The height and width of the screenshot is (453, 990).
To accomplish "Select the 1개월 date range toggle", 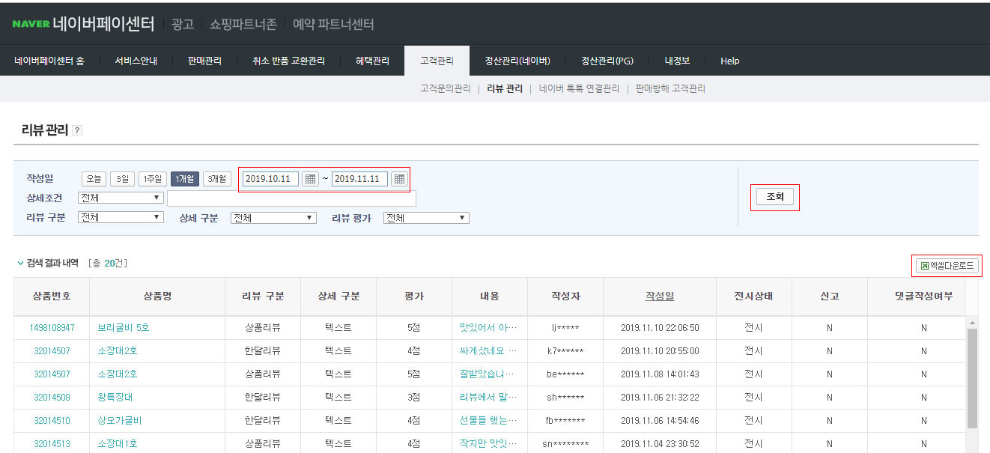I will click(x=184, y=179).
